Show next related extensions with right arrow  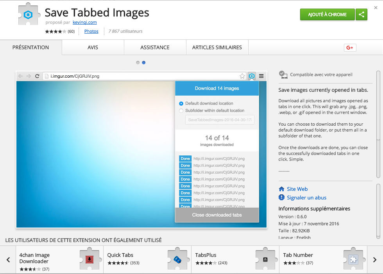click(x=375, y=260)
